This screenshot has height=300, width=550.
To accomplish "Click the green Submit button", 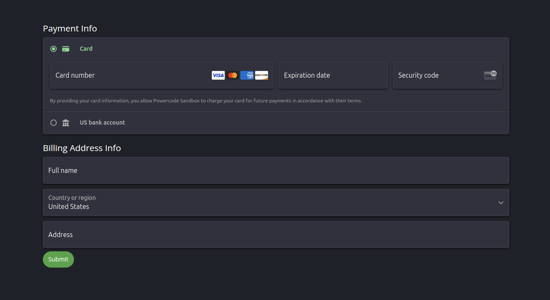I will point(58,259).
